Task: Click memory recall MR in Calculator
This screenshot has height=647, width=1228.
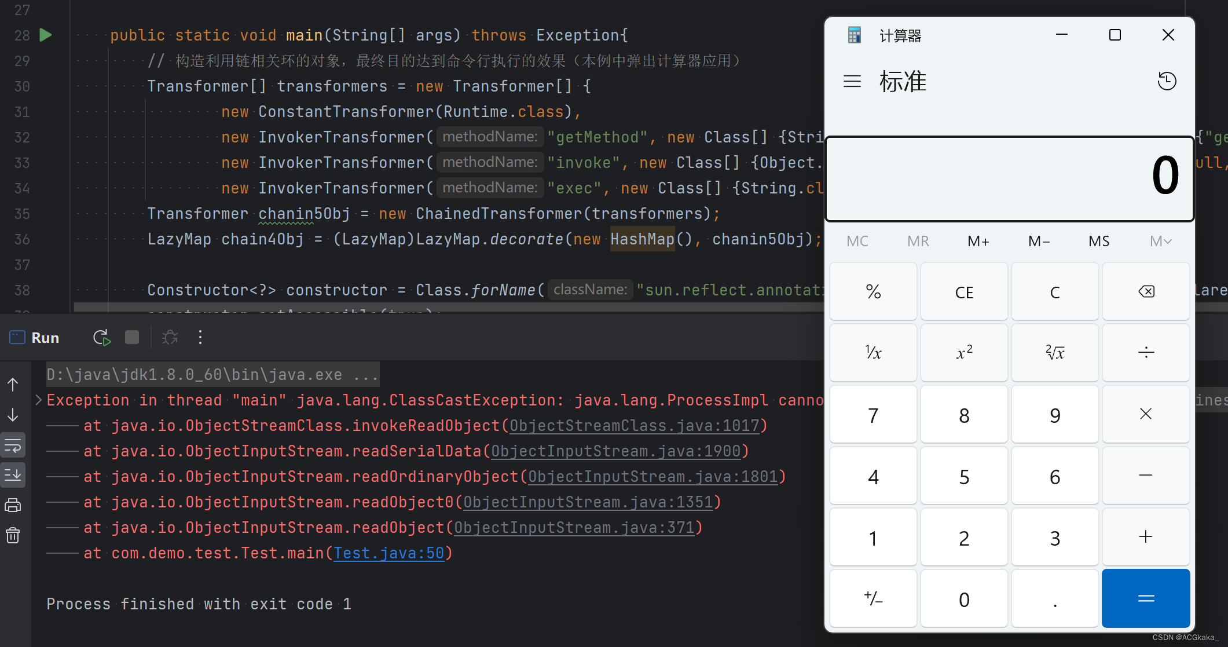Action: (x=918, y=241)
